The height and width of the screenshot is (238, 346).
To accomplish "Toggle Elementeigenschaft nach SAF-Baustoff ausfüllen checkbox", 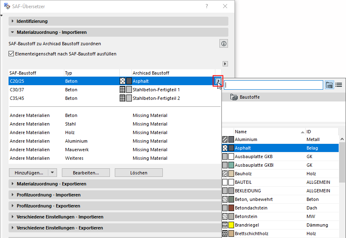I will point(11,54).
